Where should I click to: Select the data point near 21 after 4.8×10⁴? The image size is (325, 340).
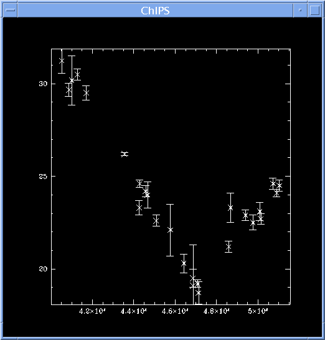(x=228, y=247)
